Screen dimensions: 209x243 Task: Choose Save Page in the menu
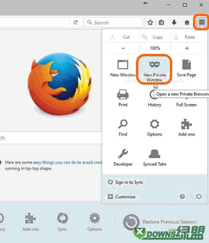(x=186, y=68)
